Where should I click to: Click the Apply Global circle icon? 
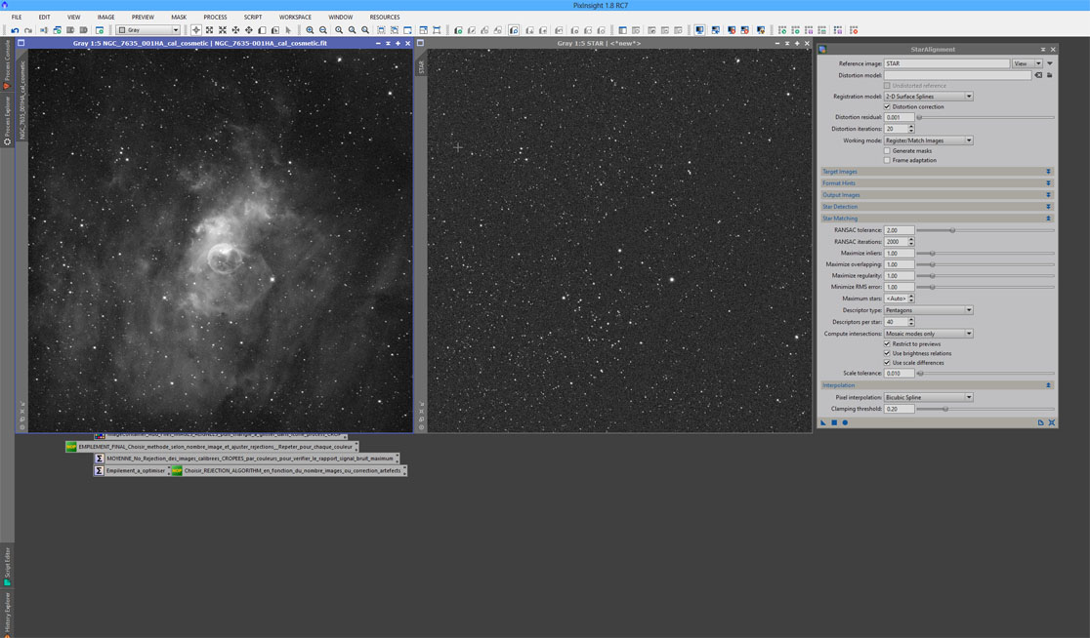[x=845, y=422]
